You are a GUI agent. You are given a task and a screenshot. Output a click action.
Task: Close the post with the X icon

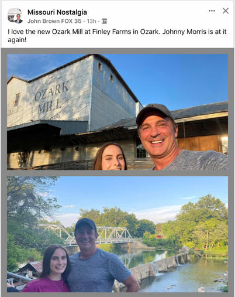pyautogui.click(x=226, y=11)
